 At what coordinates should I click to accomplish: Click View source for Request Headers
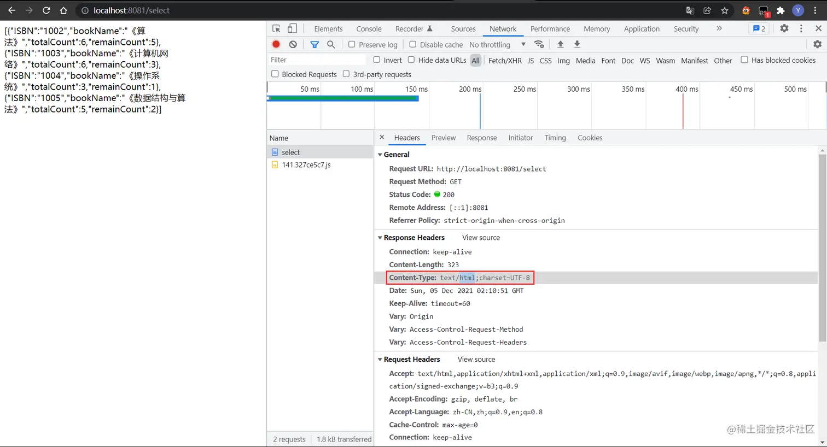pos(476,360)
